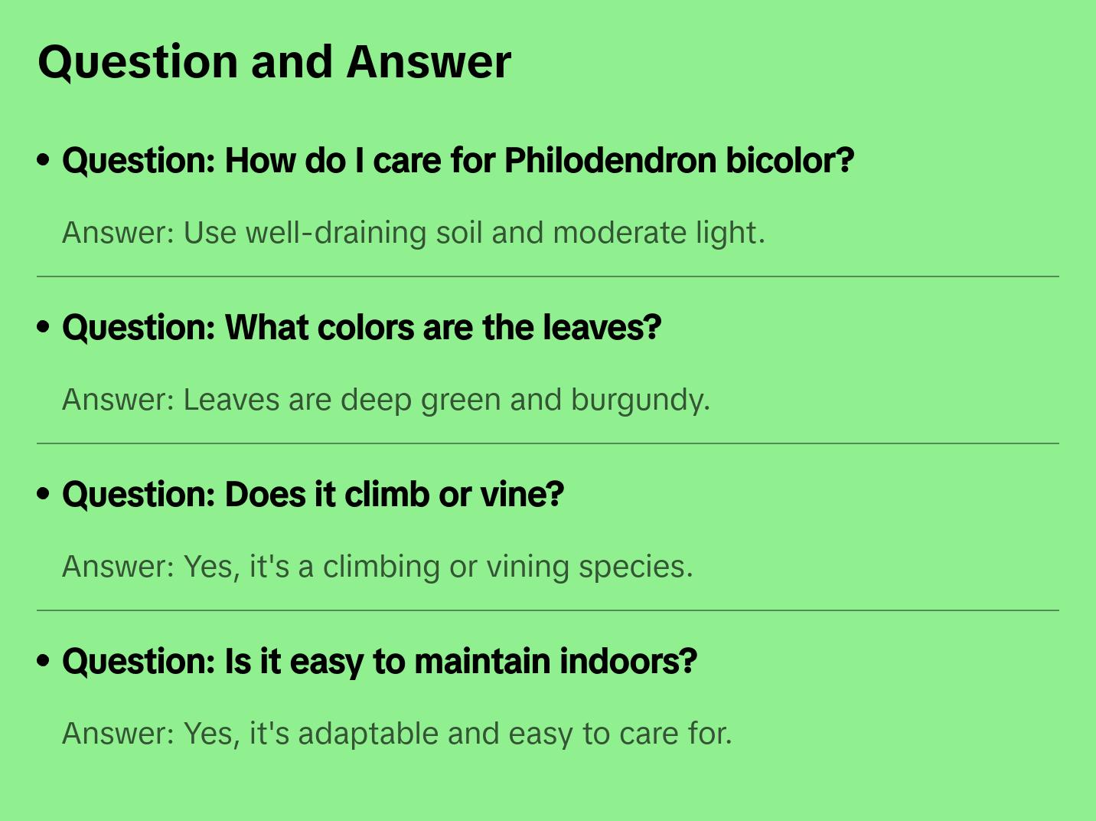
Task: Click the bullet before the maintain indoors question
Action: point(44,661)
